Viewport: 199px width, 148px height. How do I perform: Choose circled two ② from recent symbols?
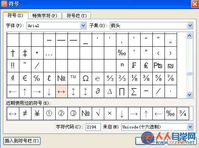click(x=61, y=113)
